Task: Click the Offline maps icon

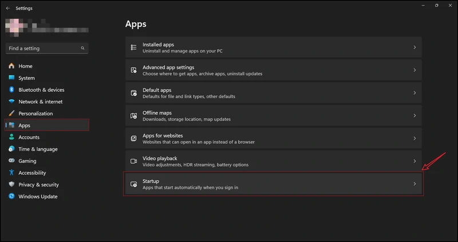Action: [x=133, y=116]
